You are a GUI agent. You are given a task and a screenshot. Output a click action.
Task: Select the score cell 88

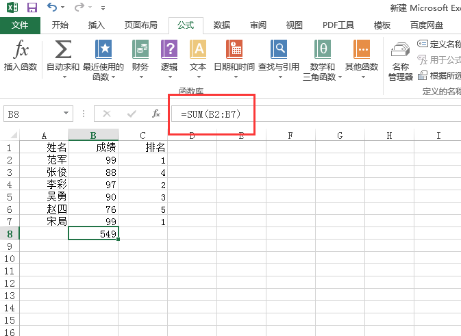click(93, 172)
